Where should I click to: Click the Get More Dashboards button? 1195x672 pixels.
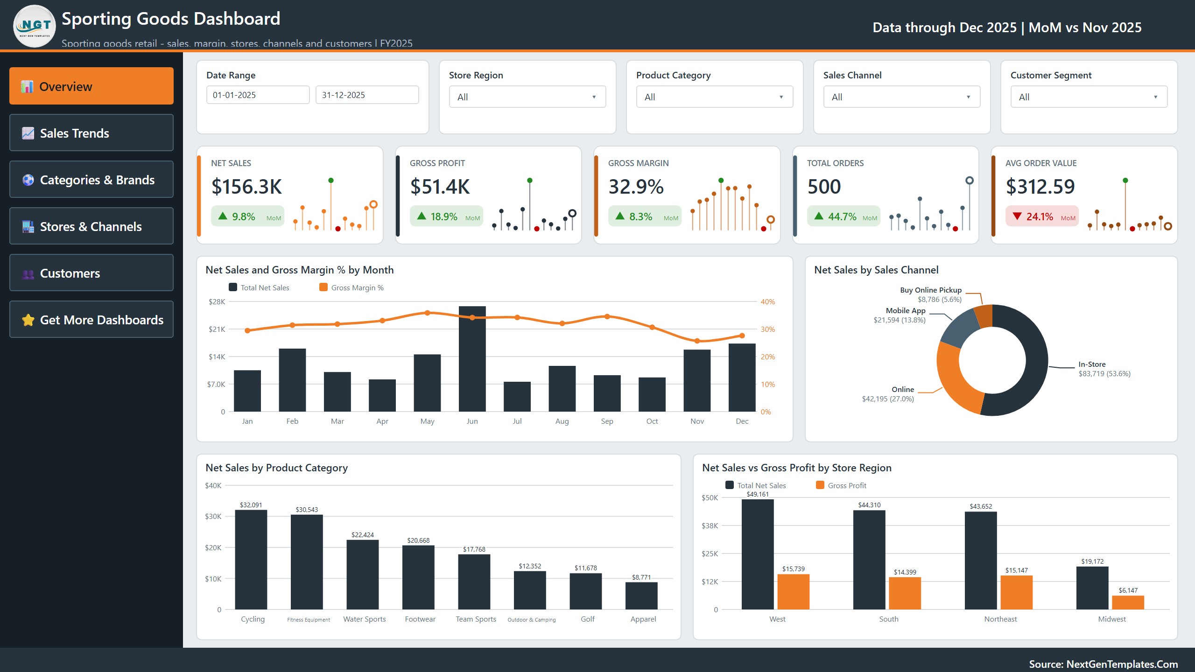[x=91, y=319]
